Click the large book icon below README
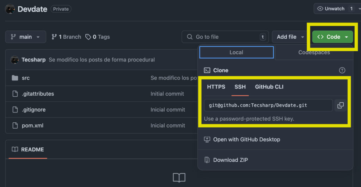The width and height of the screenshot is (361, 187). tap(179, 178)
